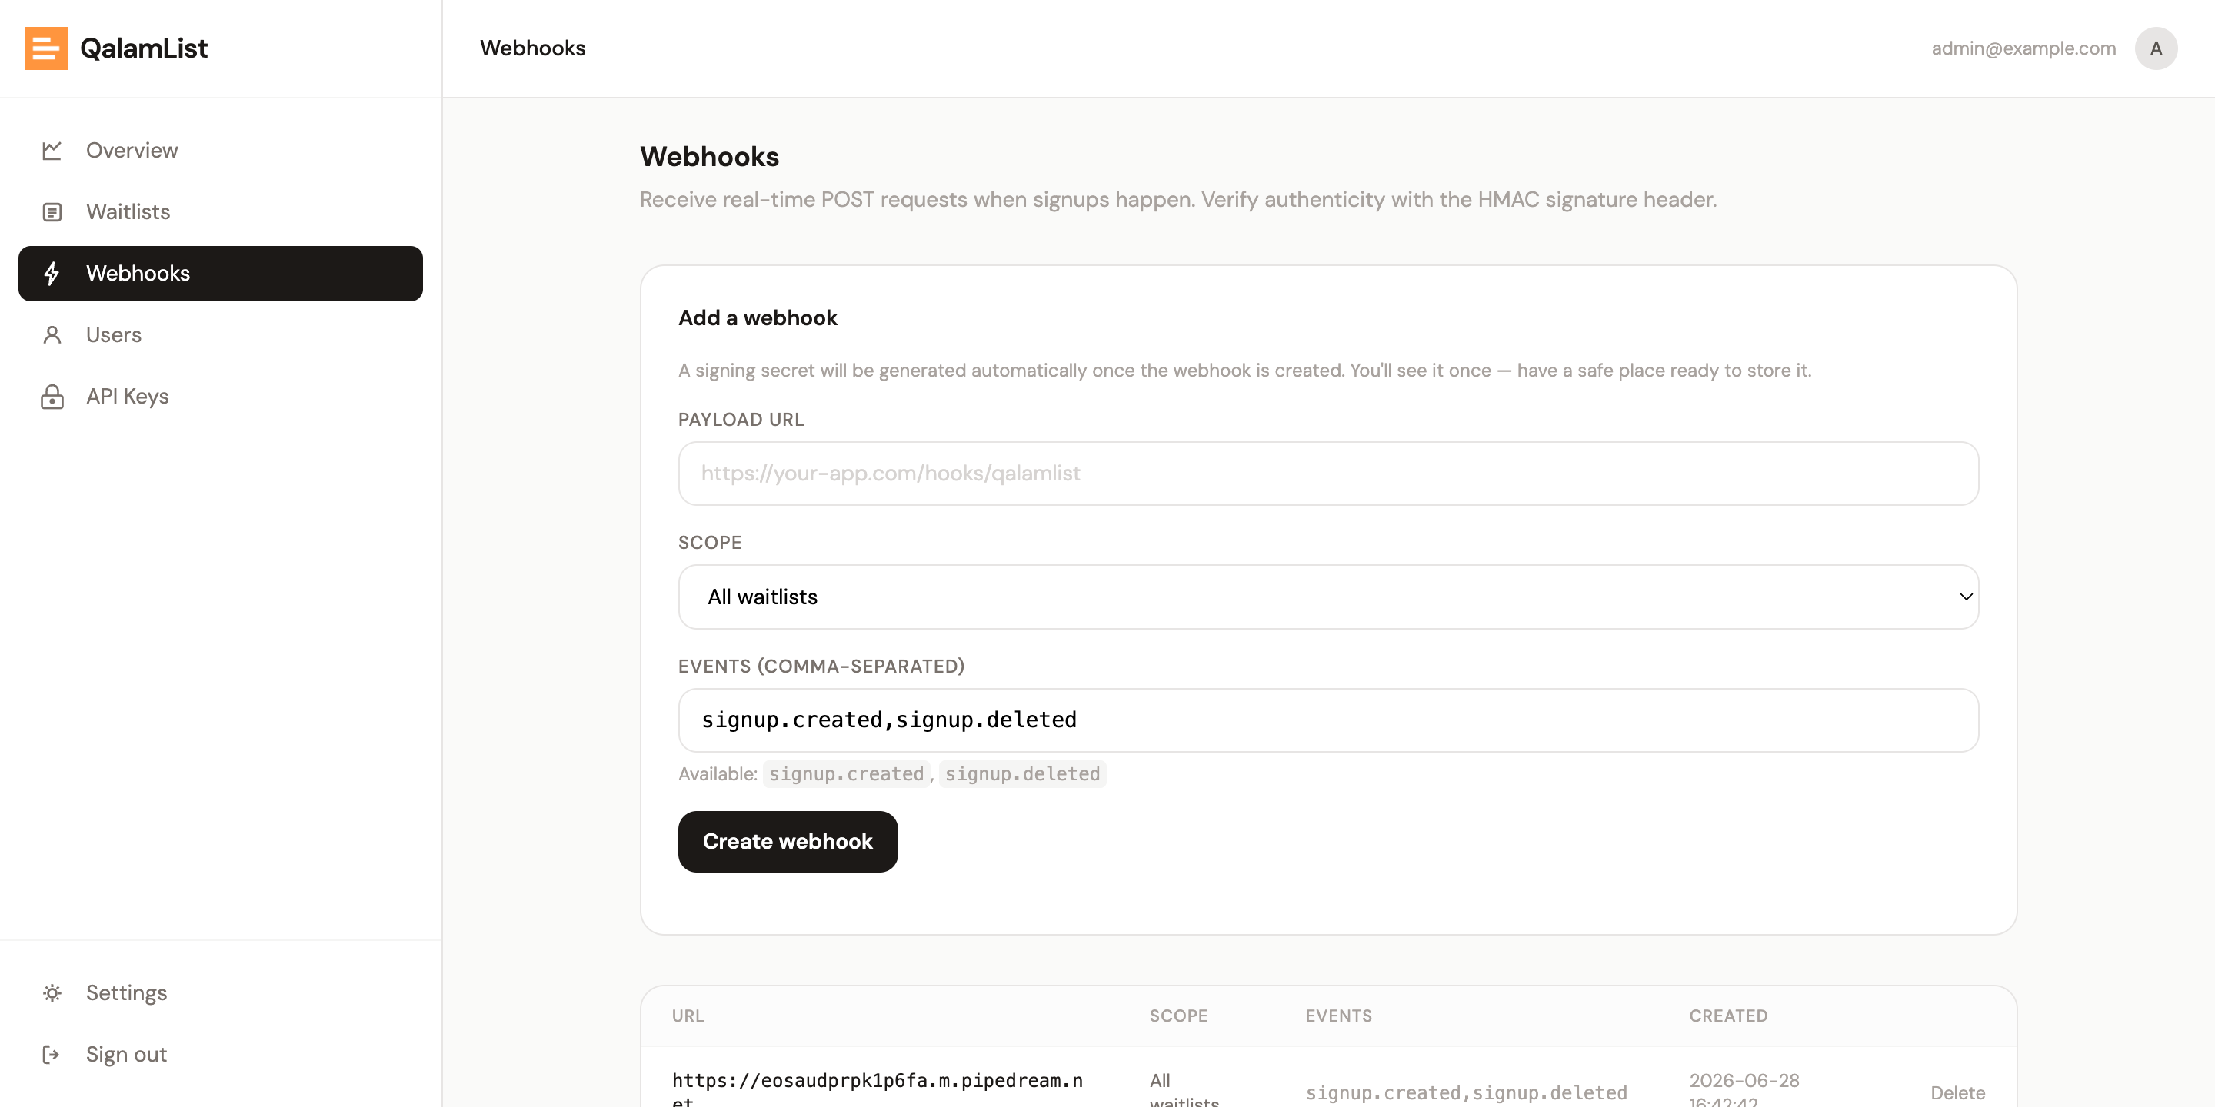Sign out of the account
The height and width of the screenshot is (1107, 2215).
(x=220, y=1055)
